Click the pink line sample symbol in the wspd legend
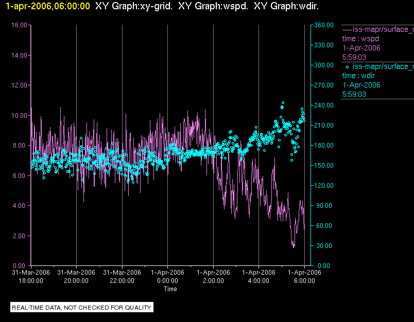 coord(347,30)
